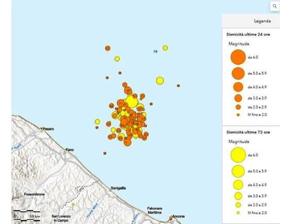Select 'Sismicità ultime 72 ore' heading
This screenshot has width=291, height=224.
click(248, 132)
